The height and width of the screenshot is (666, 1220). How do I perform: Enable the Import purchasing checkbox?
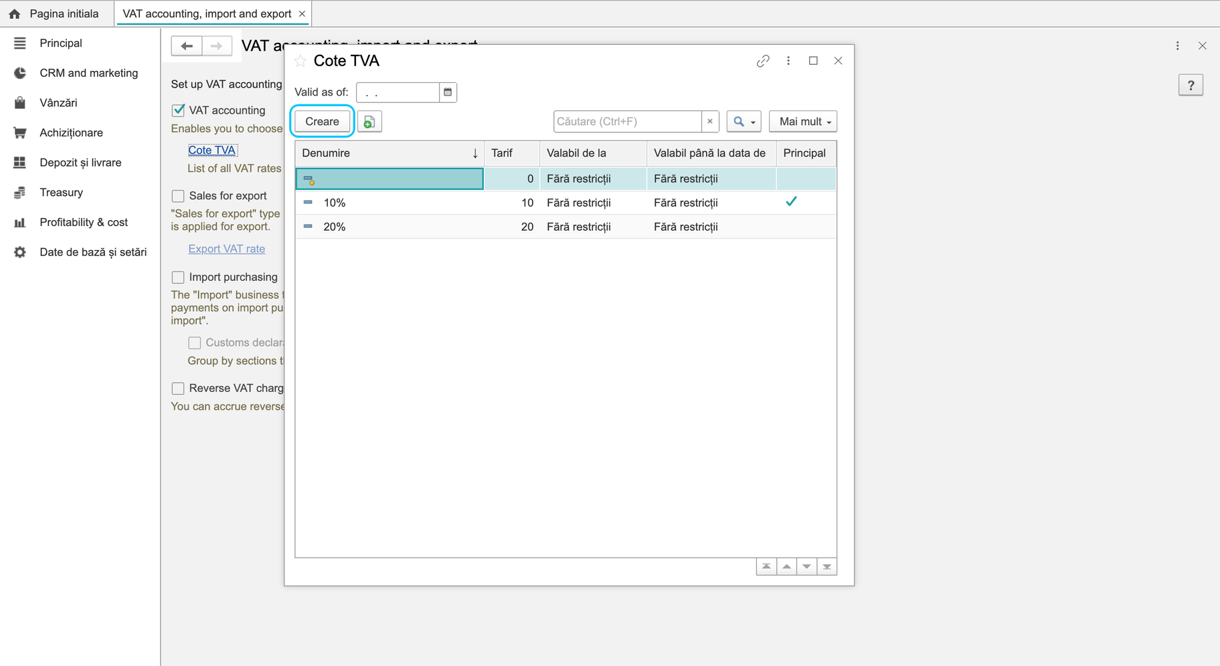(178, 277)
